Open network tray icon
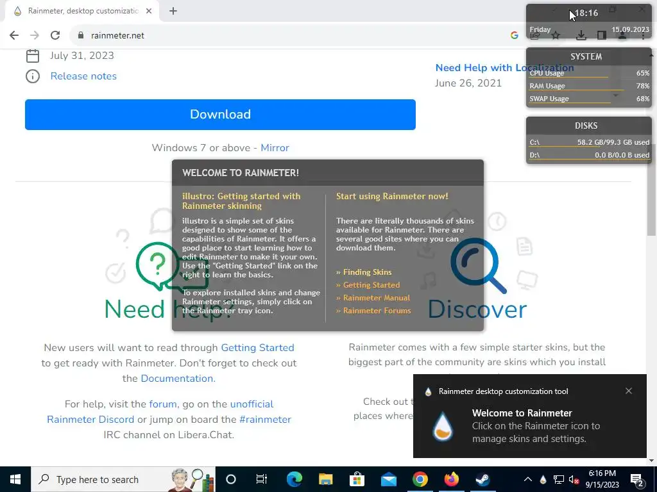This screenshot has height=492, width=657. 559,479
